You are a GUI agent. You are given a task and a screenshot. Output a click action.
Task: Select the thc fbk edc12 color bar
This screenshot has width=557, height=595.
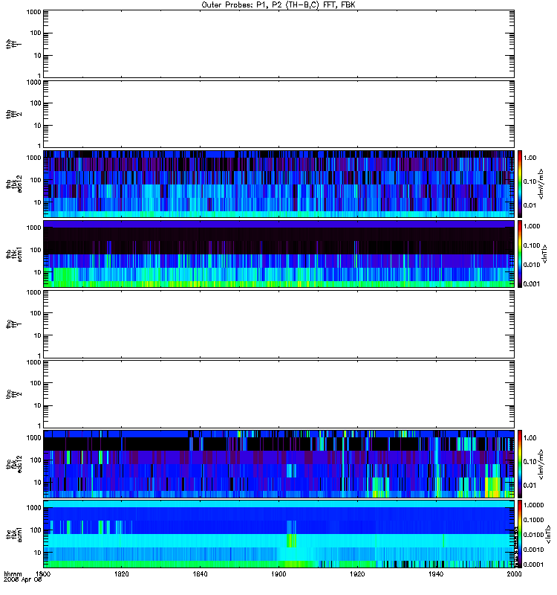coord(520,463)
